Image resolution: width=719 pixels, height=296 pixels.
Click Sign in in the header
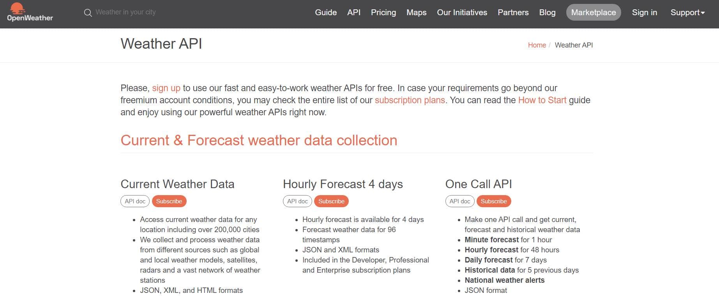[x=645, y=12]
